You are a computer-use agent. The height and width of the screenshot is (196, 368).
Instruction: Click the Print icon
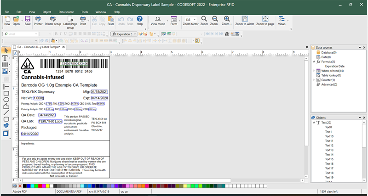coord(83,21)
